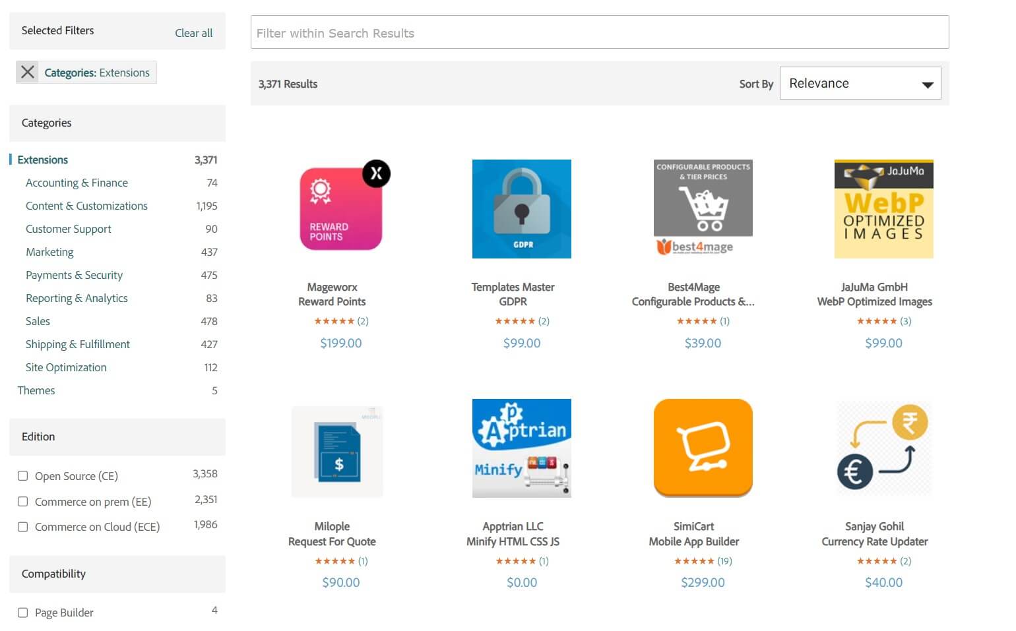Open the Minify HTML CSS JS title link
1016x631 pixels.
(513, 541)
